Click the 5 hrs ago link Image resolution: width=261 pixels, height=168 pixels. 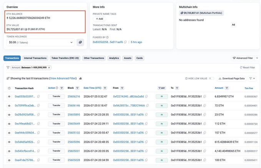[136, 42]
